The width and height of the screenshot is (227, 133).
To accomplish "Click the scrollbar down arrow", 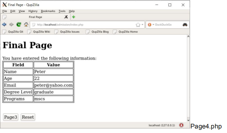I will click(x=188, y=120).
